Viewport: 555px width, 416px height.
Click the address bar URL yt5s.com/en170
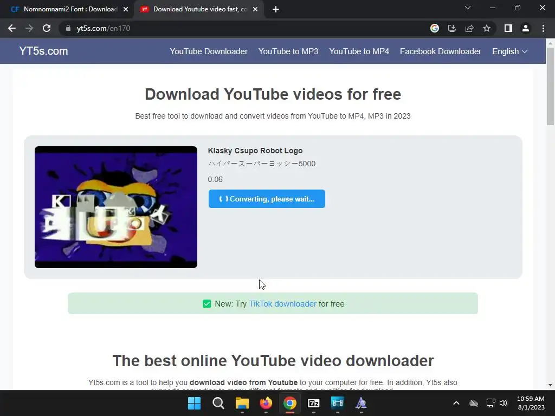click(104, 28)
